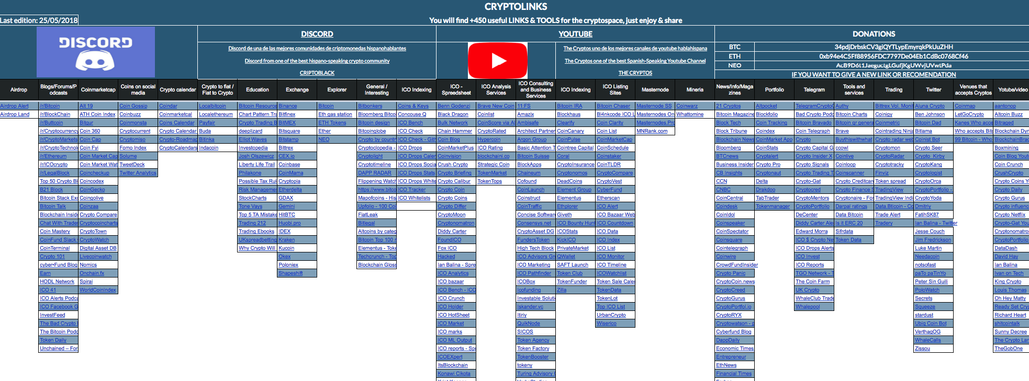1029x381 pixels.
Task: Select the 'Masternode' column header
Action: tap(655, 90)
